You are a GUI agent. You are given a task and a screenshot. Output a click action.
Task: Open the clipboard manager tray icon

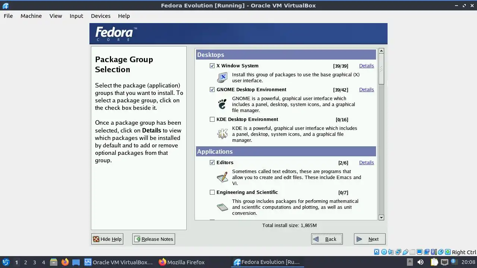click(435, 262)
